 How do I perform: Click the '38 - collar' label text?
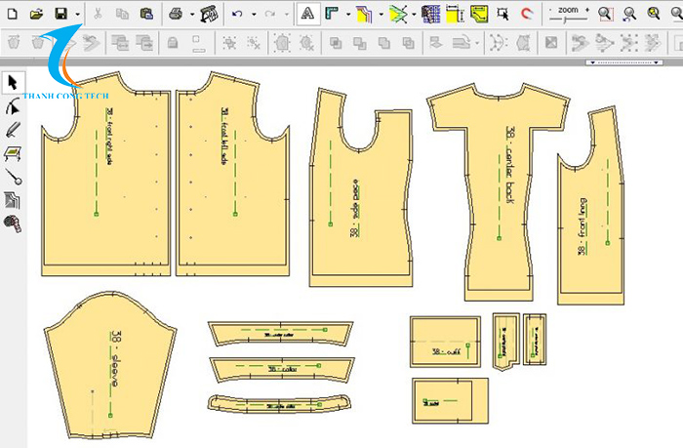pyautogui.click(x=282, y=369)
